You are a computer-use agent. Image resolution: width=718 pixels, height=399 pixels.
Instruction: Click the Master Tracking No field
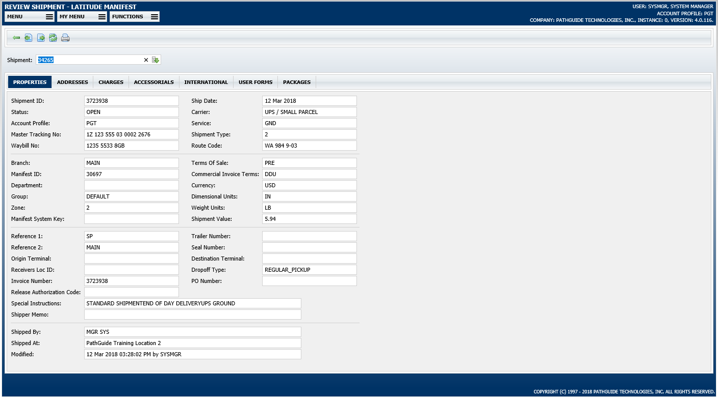pos(131,134)
